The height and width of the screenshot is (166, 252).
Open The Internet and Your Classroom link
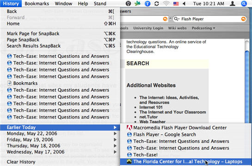[172, 112]
